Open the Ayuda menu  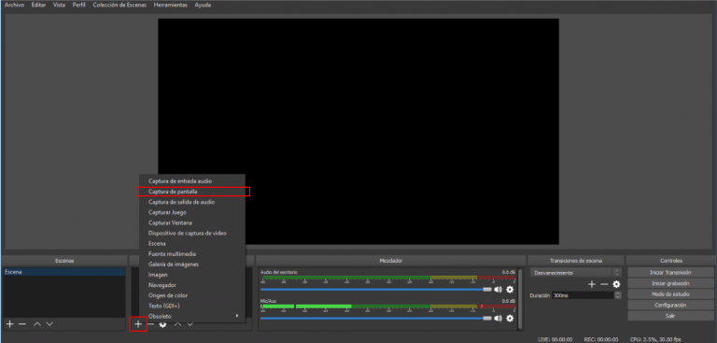[x=203, y=5]
